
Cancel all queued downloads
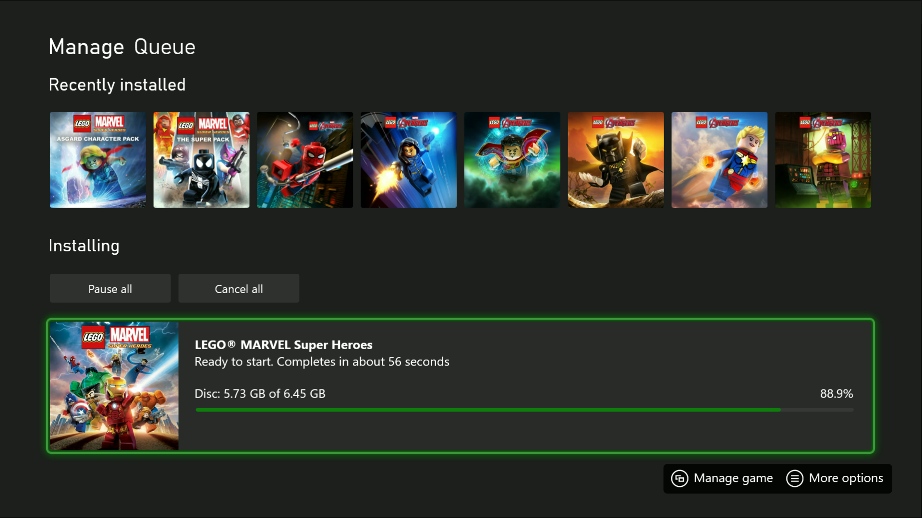point(239,288)
